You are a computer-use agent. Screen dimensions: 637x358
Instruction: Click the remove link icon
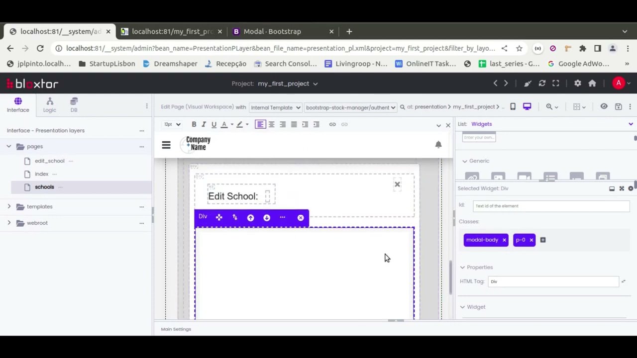pyautogui.click(x=344, y=124)
